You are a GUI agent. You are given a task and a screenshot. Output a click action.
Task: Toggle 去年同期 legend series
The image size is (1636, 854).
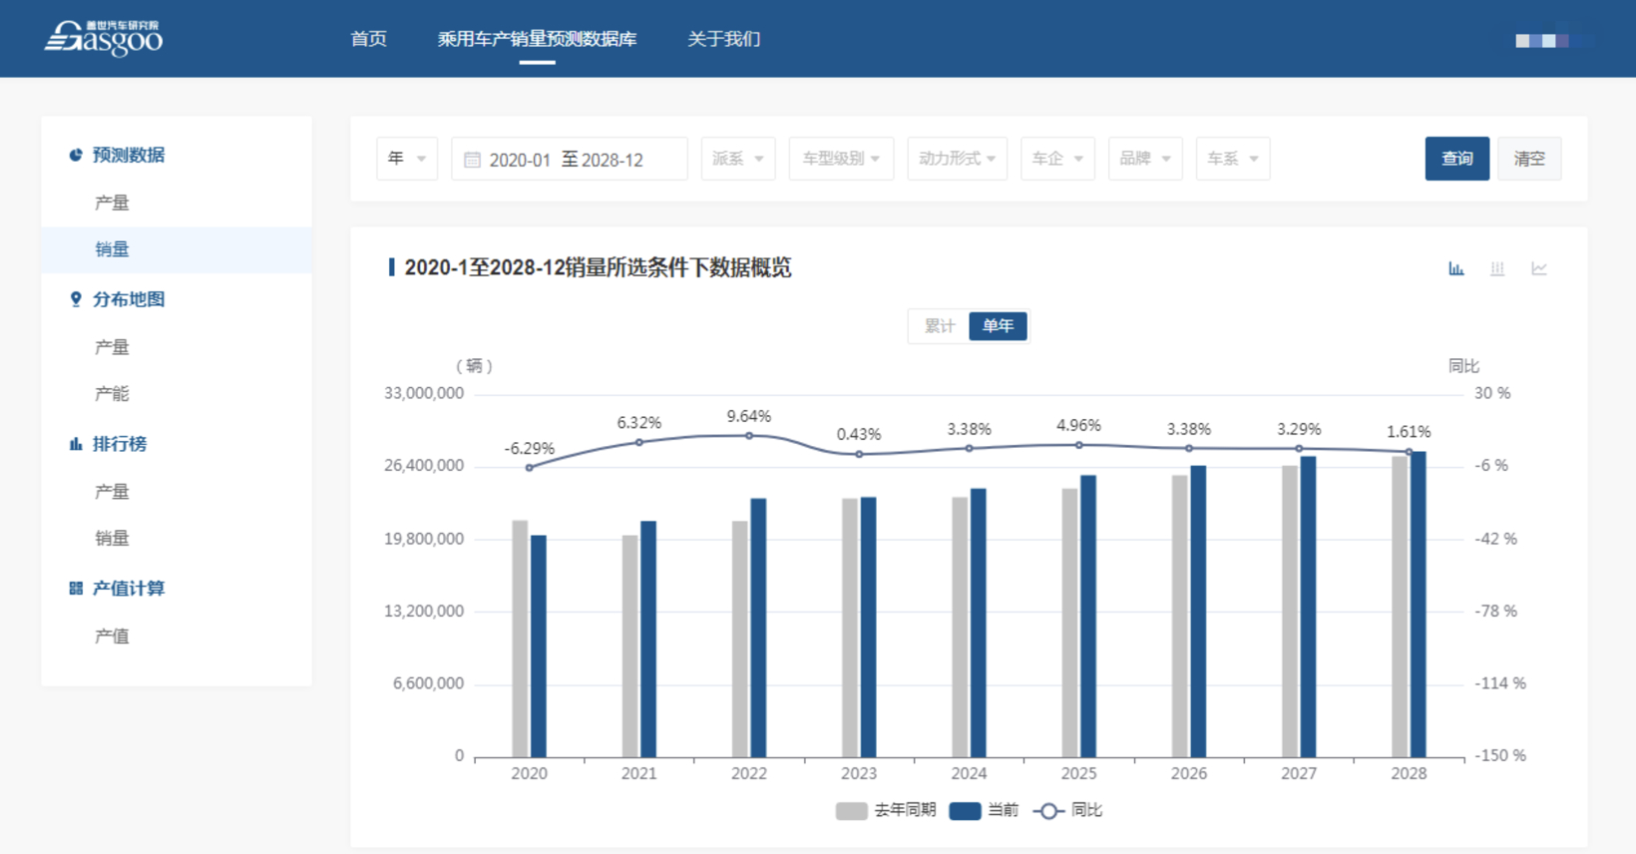pyautogui.click(x=886, y=810)
